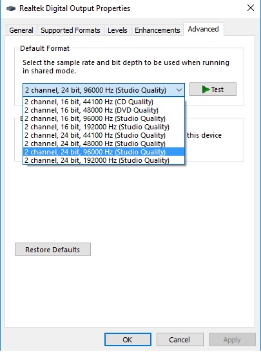This screenshot has width=261, height=352.
Task: Close the Realtek Digital Output Properties window
Action: [251, 8]
